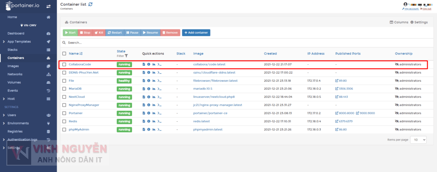Click the Add container button
Viewport: 437px width, 172px height.
click(x=196, y=33)
